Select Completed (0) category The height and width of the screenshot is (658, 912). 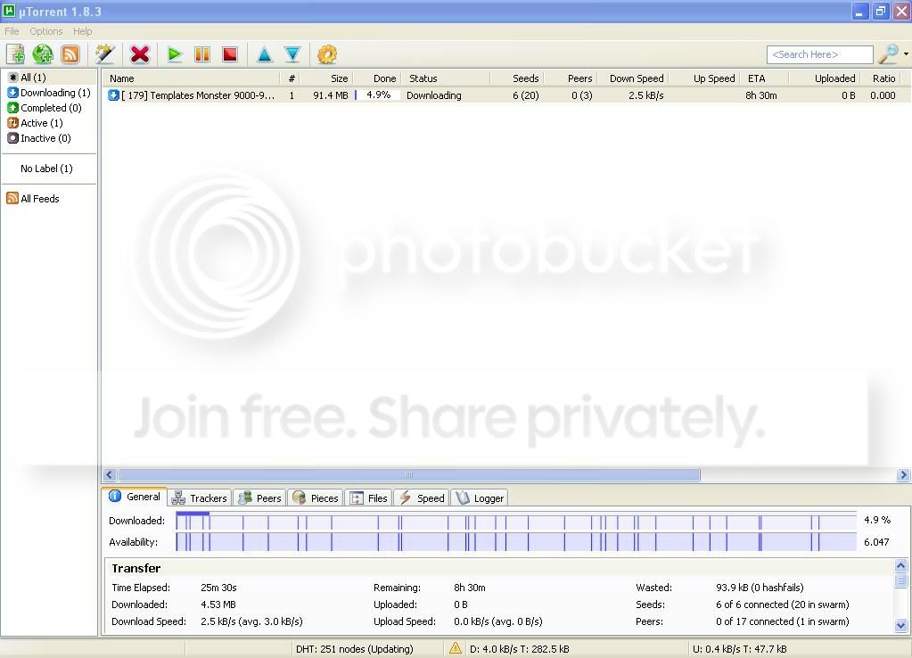(45, 108)
